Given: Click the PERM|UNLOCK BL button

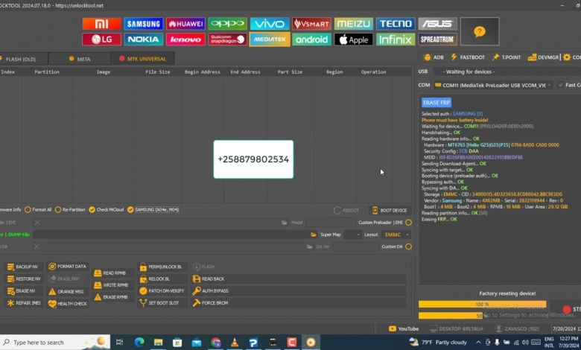Looking at the screenshot, I should click(162, 267).
